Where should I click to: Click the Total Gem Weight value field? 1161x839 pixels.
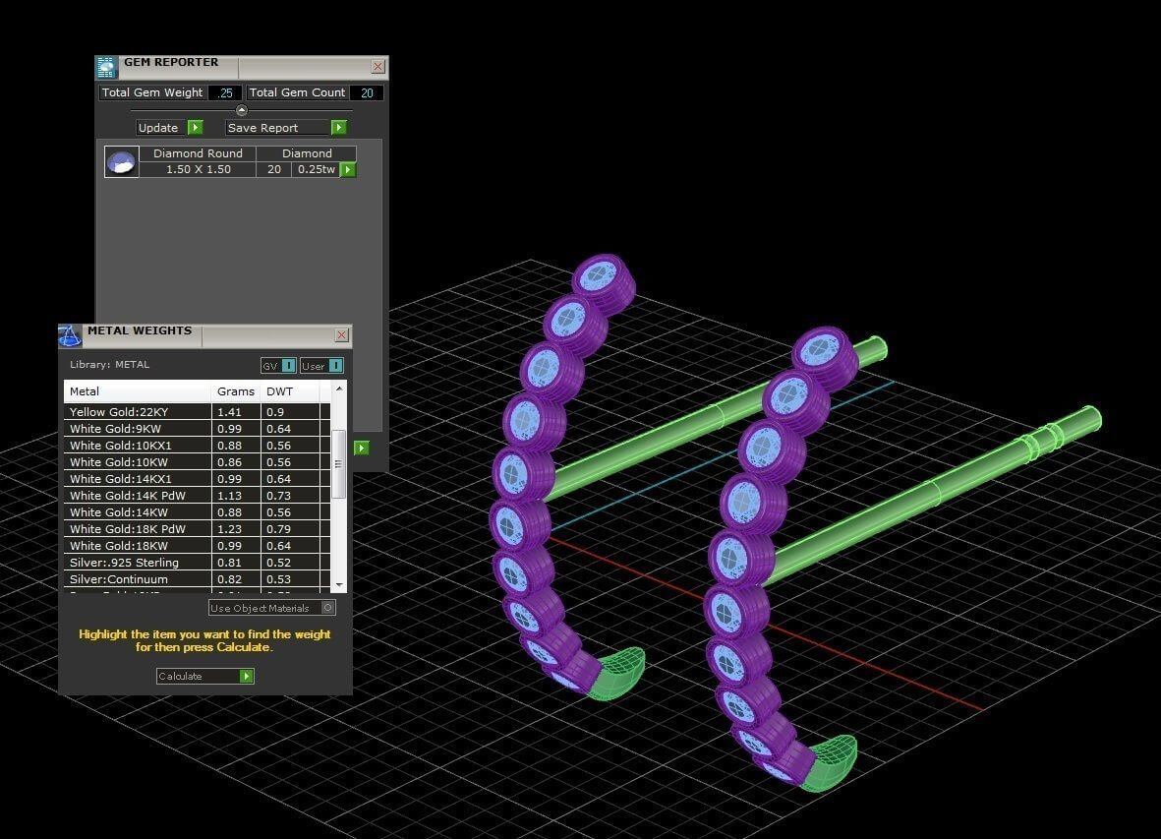click(x=225, y=92)
